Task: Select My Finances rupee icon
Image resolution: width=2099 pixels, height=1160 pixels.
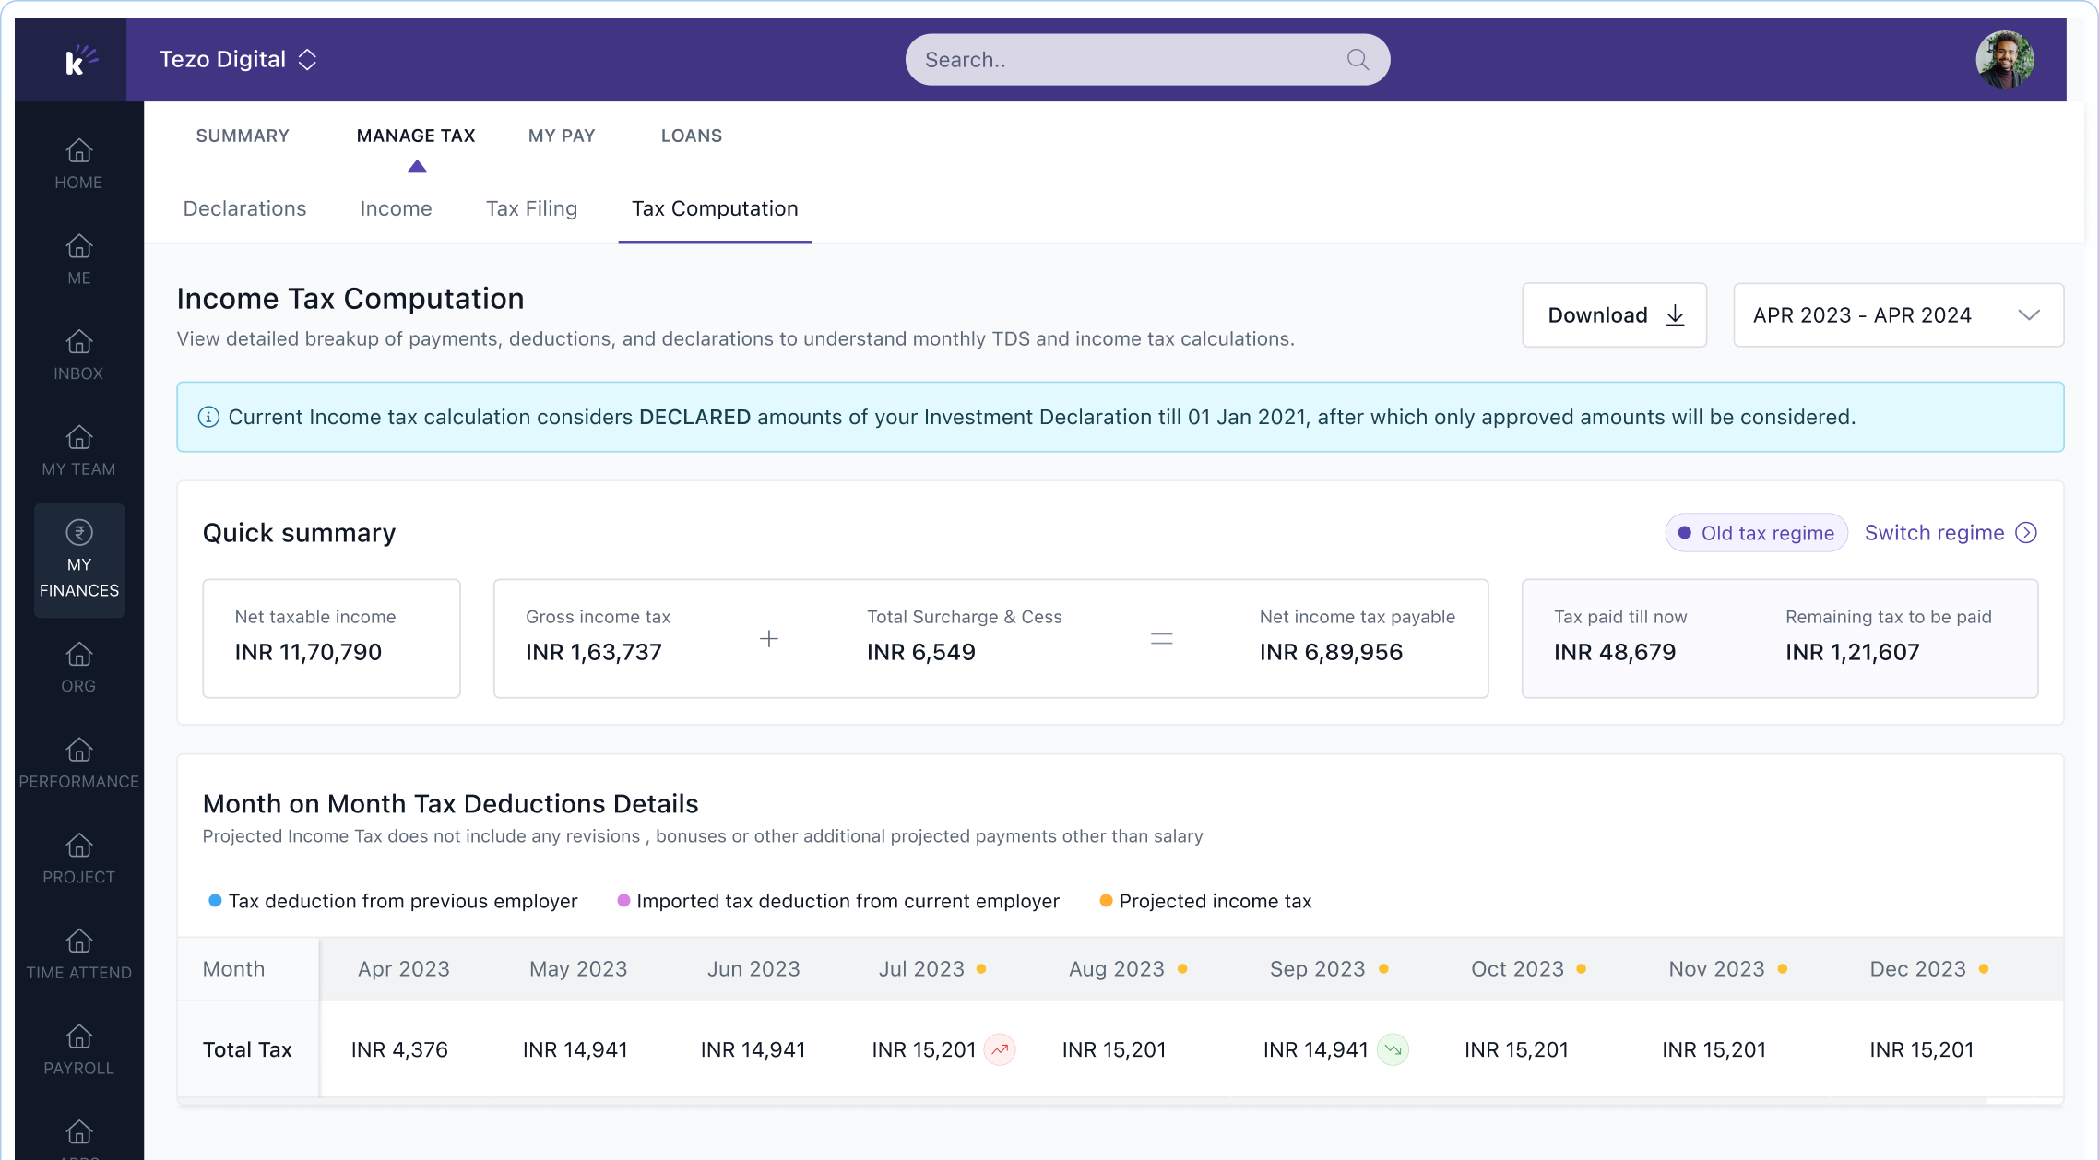Action: (79, 532)
